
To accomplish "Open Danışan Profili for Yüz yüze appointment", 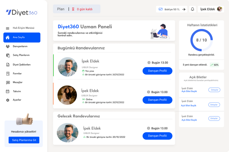I will click(158, 71).
